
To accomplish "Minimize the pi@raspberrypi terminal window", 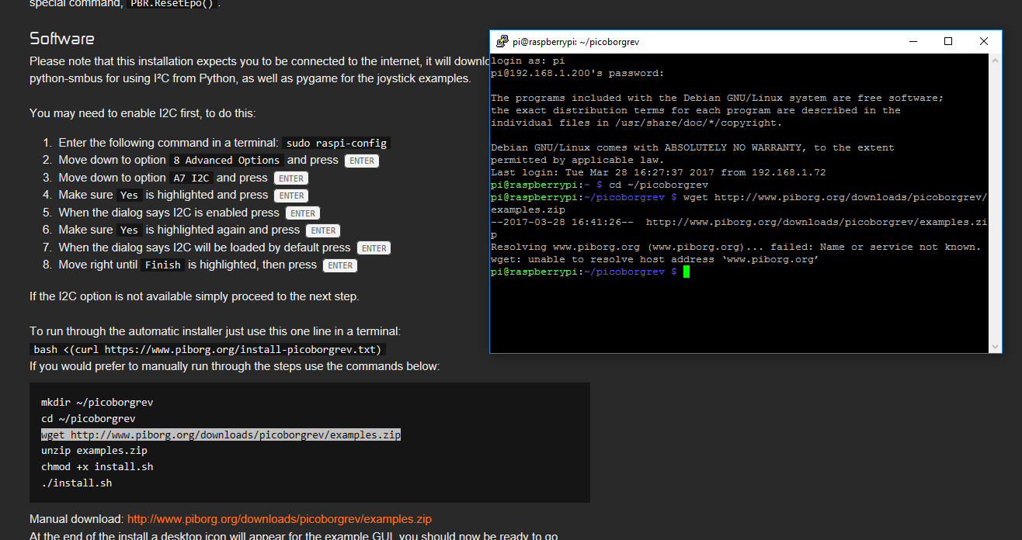I will (912, 42).
